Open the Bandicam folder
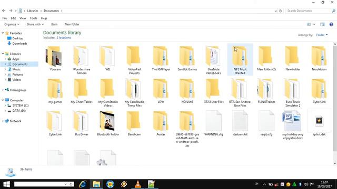337x189 pixels. (134, 123)
